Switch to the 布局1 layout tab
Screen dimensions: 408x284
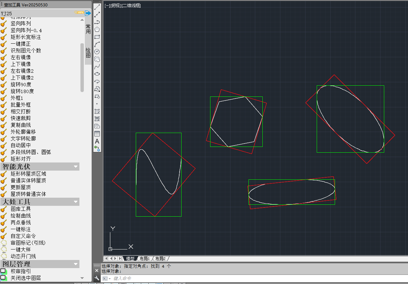tap(145, 258)
